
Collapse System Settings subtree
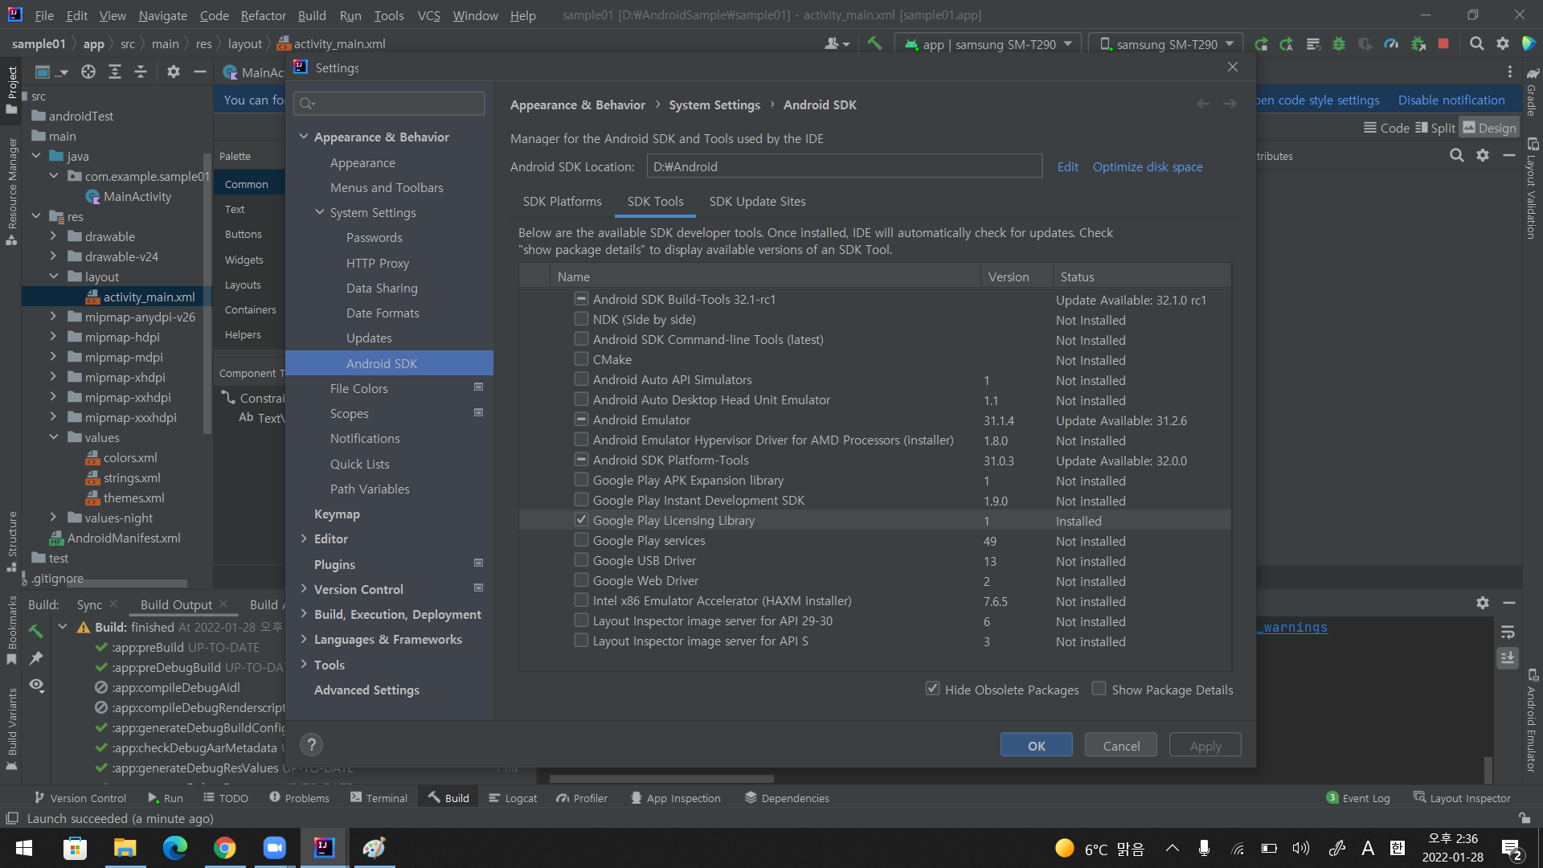[320, 212]
